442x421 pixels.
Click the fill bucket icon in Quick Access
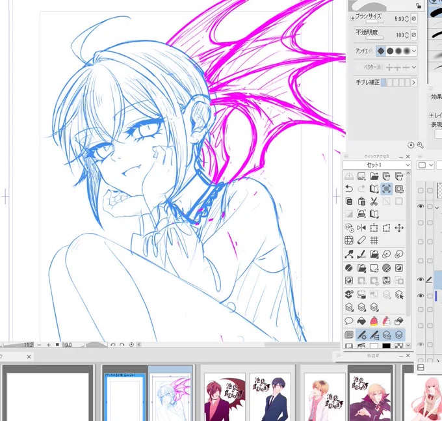361,321
